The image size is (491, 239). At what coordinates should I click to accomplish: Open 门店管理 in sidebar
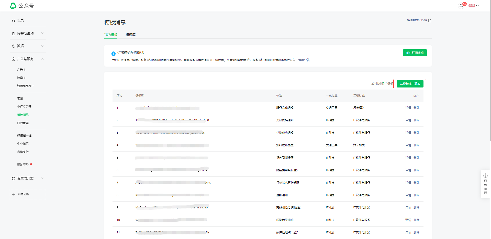coord(23,123)
